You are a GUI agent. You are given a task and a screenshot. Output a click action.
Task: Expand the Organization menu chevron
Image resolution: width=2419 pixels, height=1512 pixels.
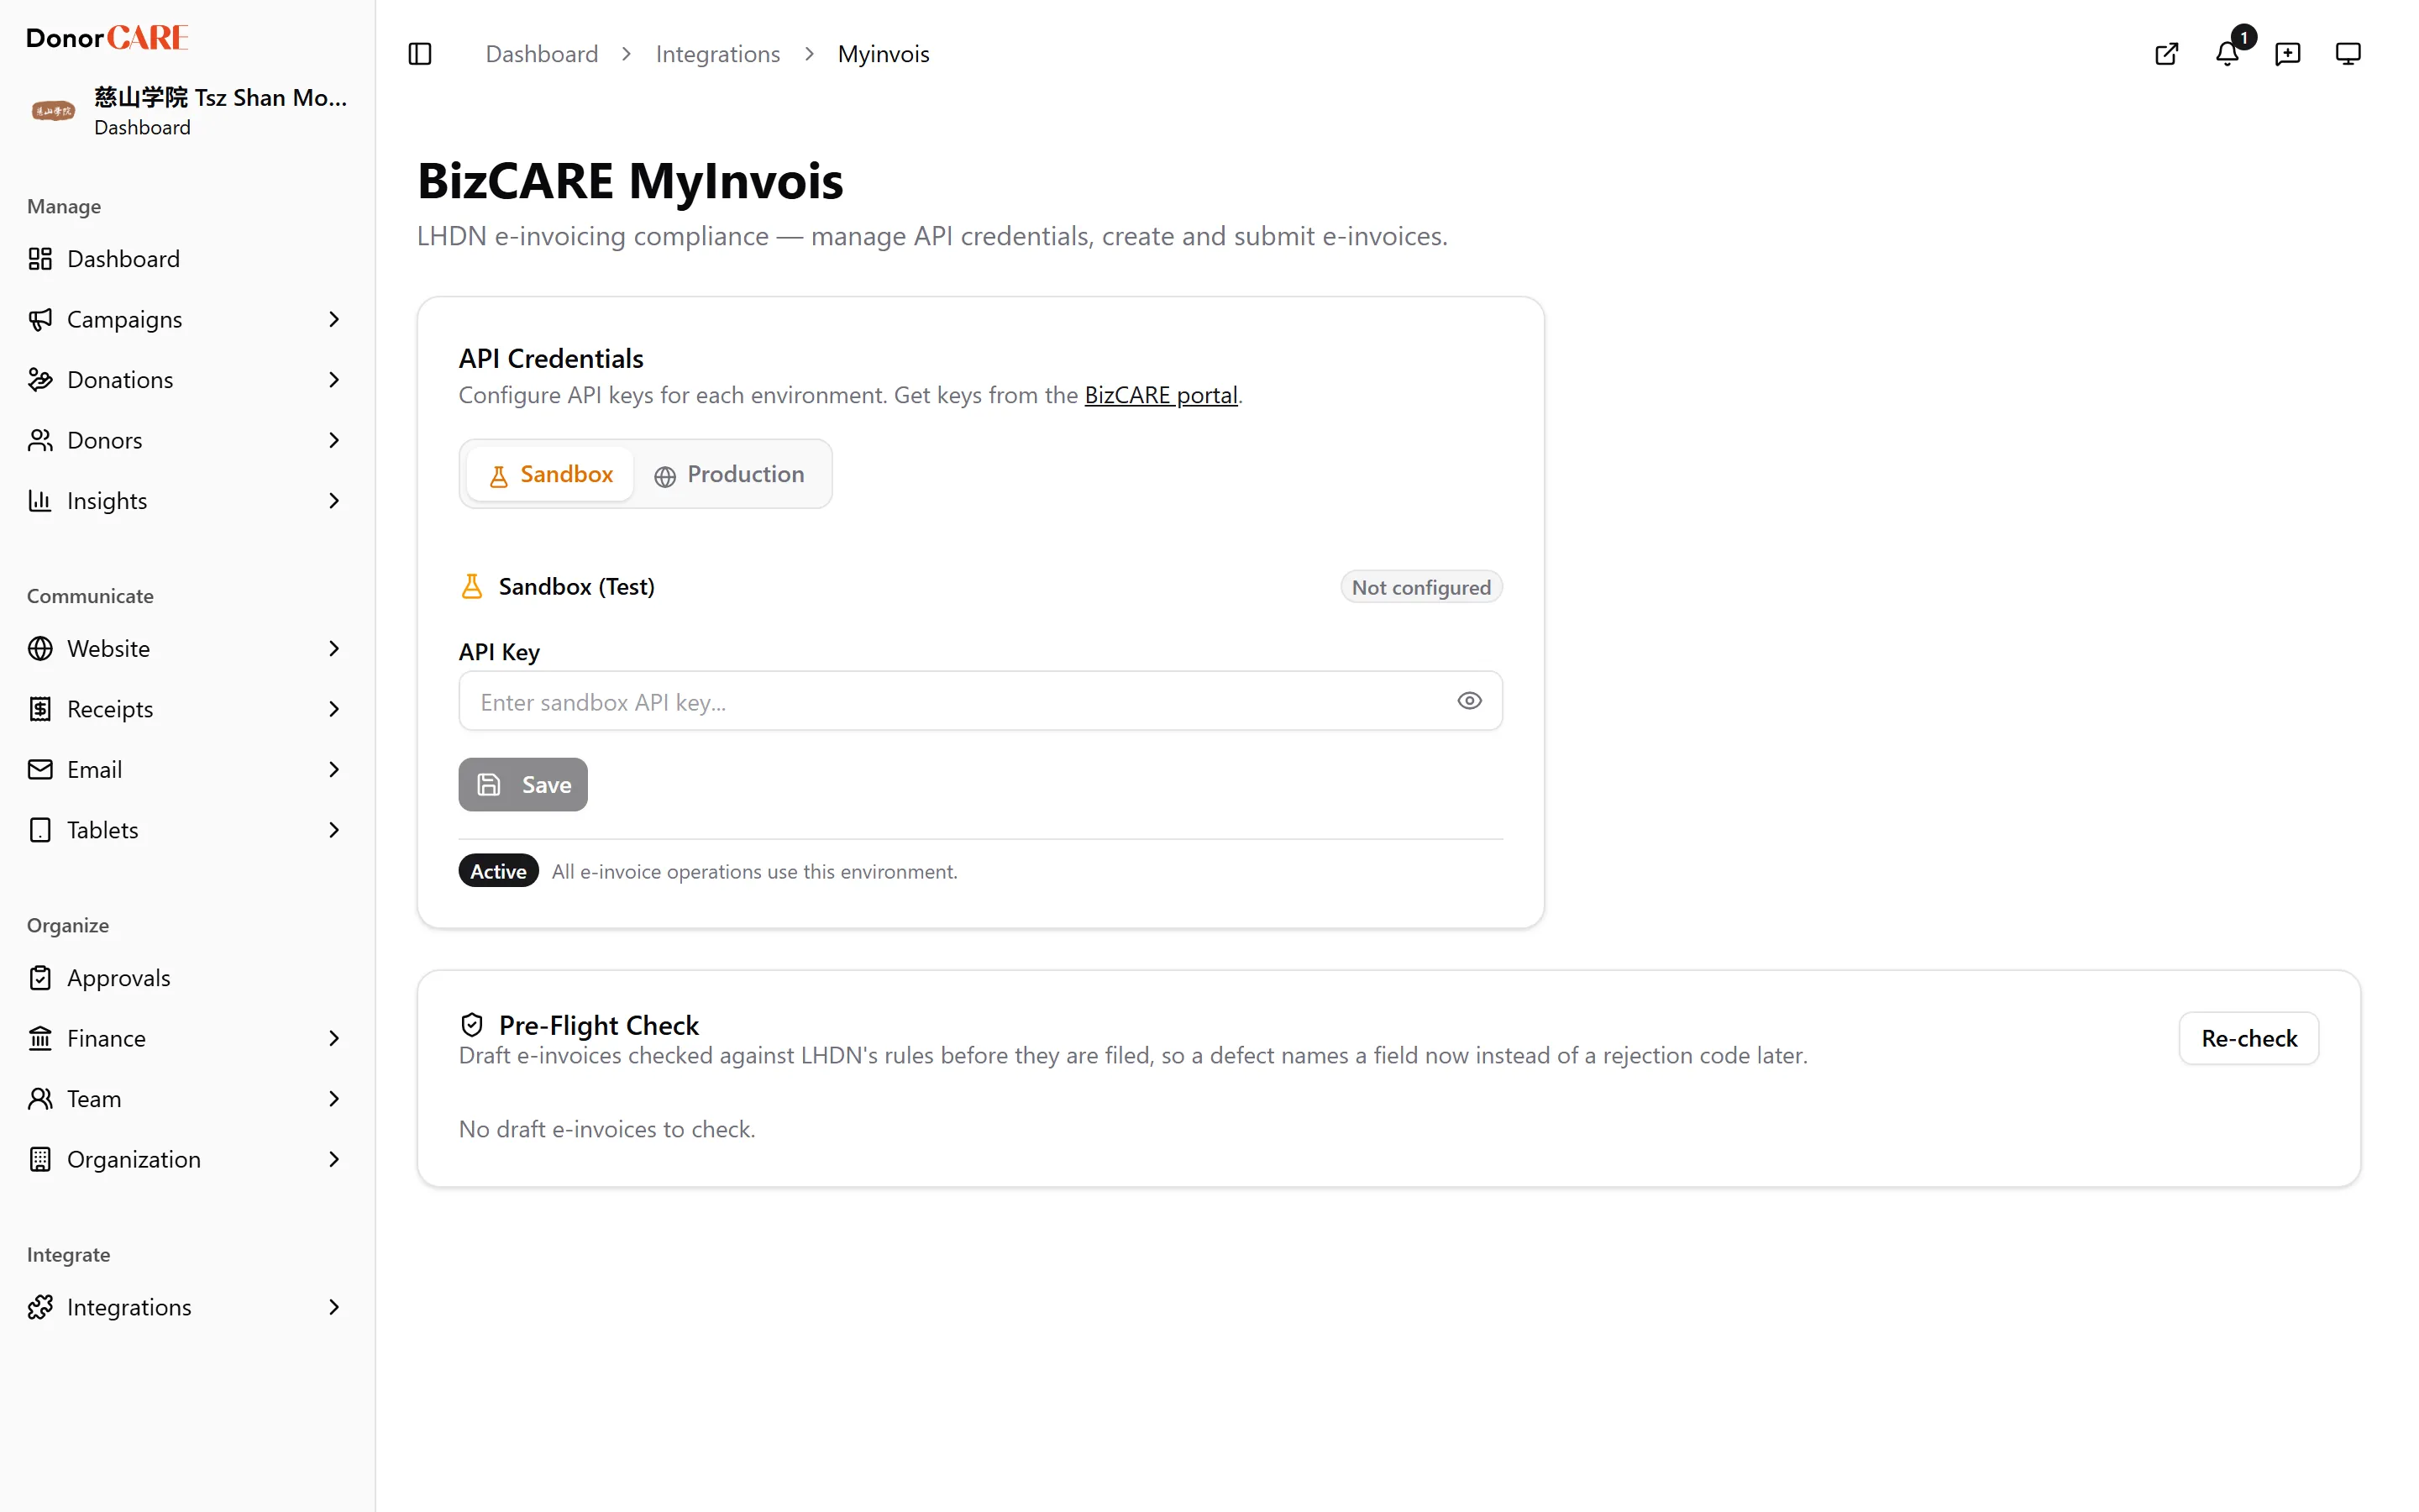point(333,1160)
